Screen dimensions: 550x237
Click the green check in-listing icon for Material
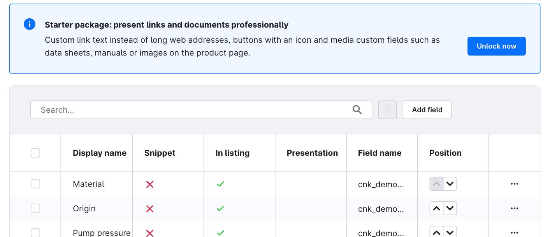click(x=220, y=184)
